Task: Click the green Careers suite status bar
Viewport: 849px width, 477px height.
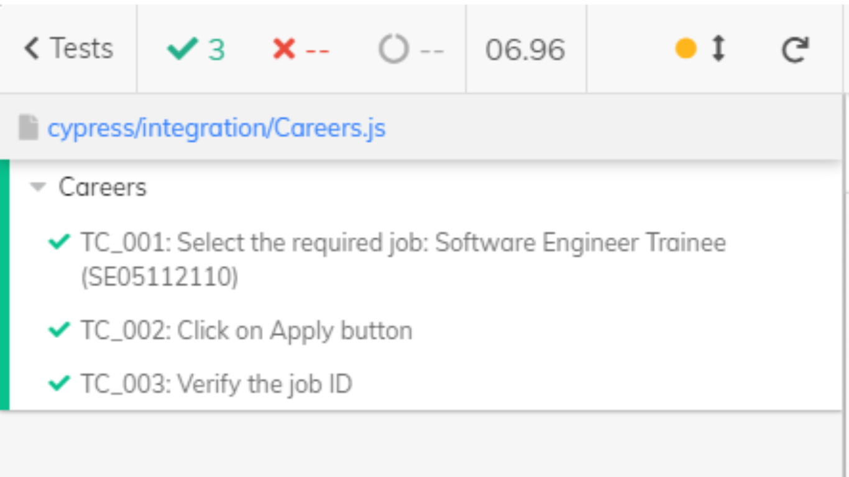Action: (4, 284)
